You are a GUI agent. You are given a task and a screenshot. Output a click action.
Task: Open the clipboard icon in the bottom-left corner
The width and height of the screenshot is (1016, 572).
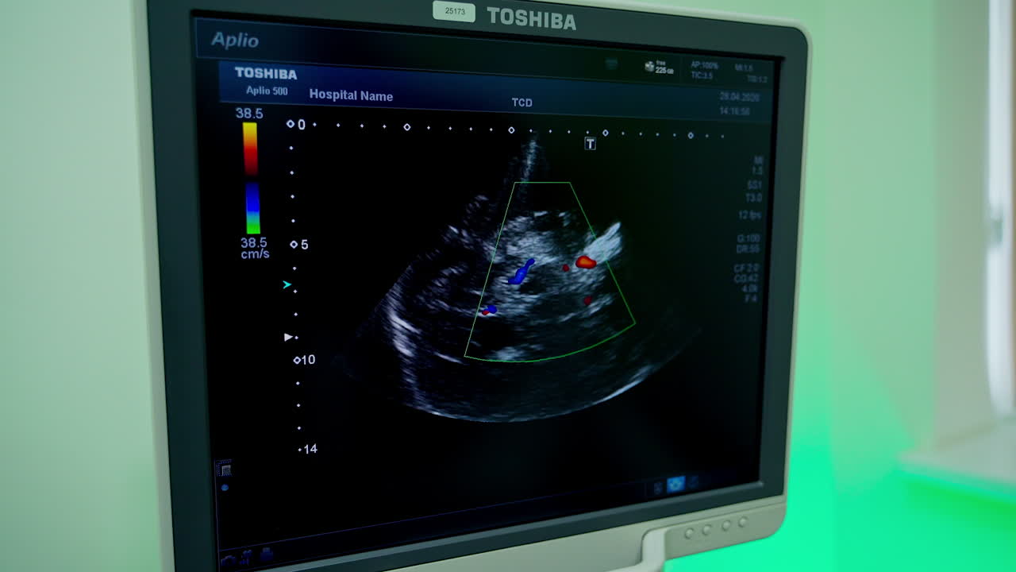tap(226, 469)
